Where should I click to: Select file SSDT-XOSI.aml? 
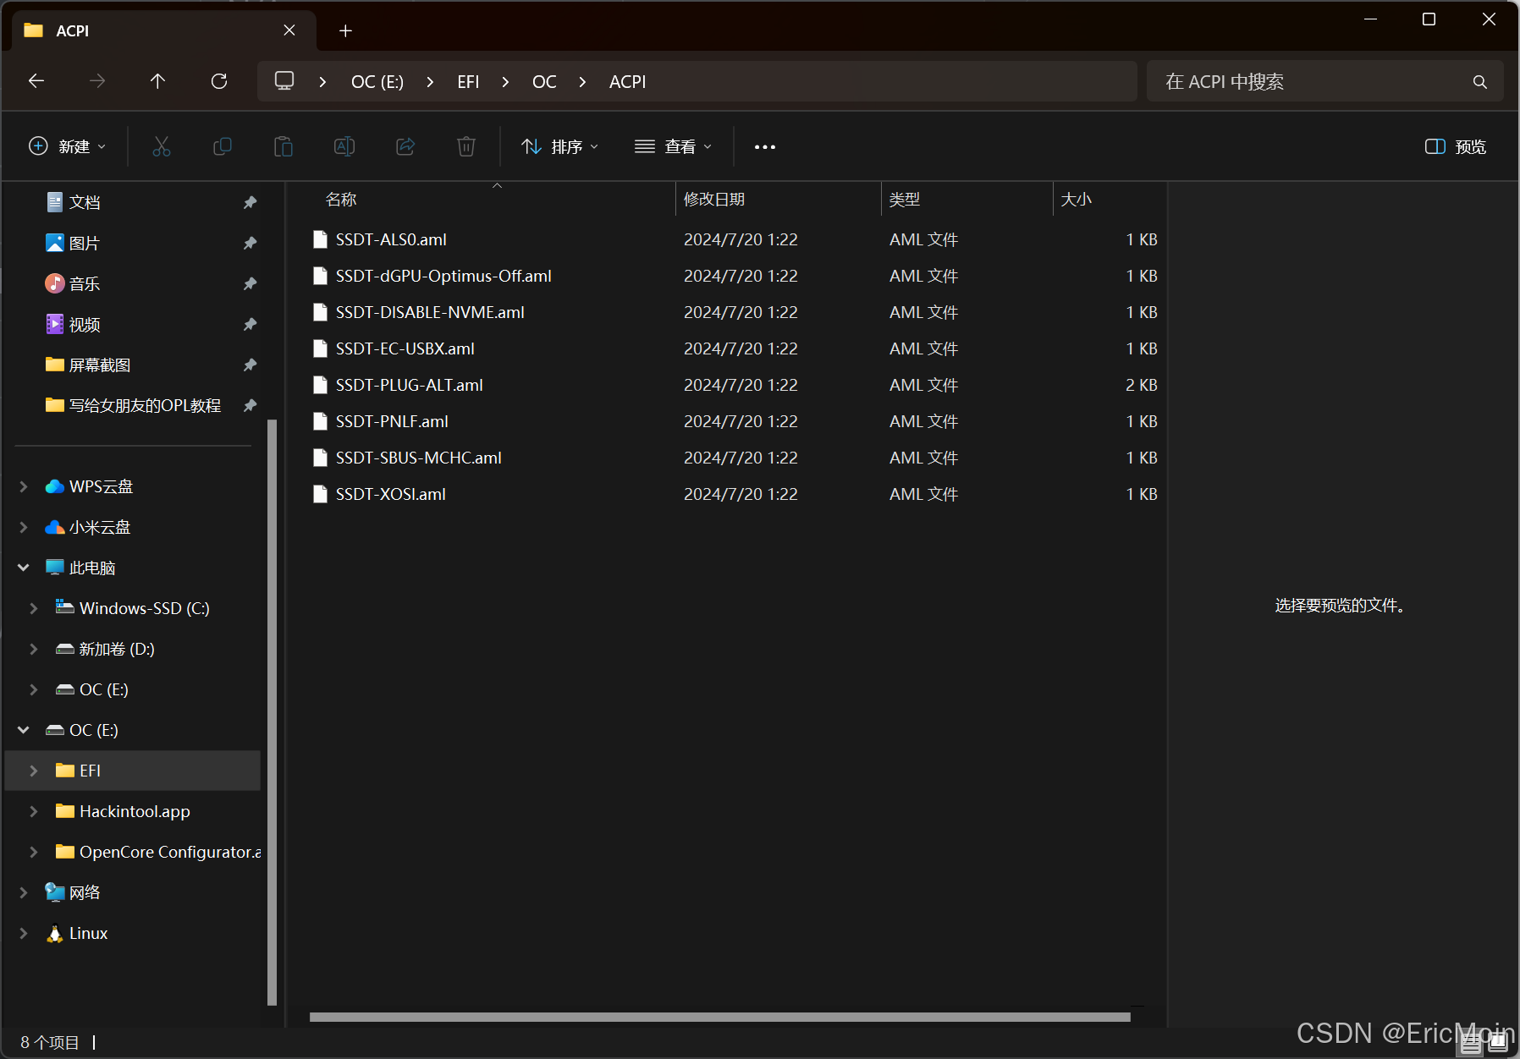[x=390, y=494]
